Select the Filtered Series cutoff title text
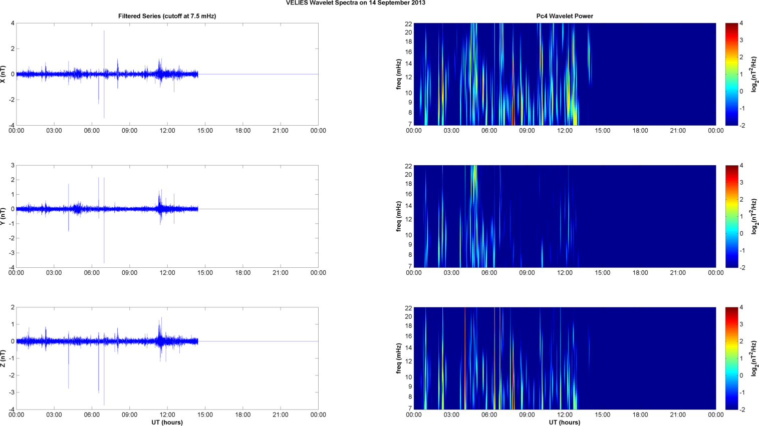 [x=167, y=16]
